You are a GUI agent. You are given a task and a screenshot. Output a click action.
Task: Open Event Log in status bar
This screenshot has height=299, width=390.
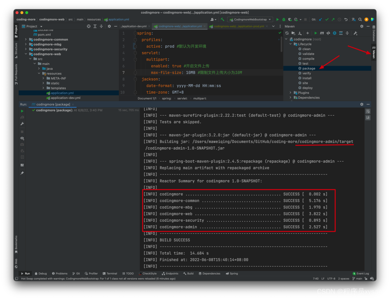coord(361,274)
